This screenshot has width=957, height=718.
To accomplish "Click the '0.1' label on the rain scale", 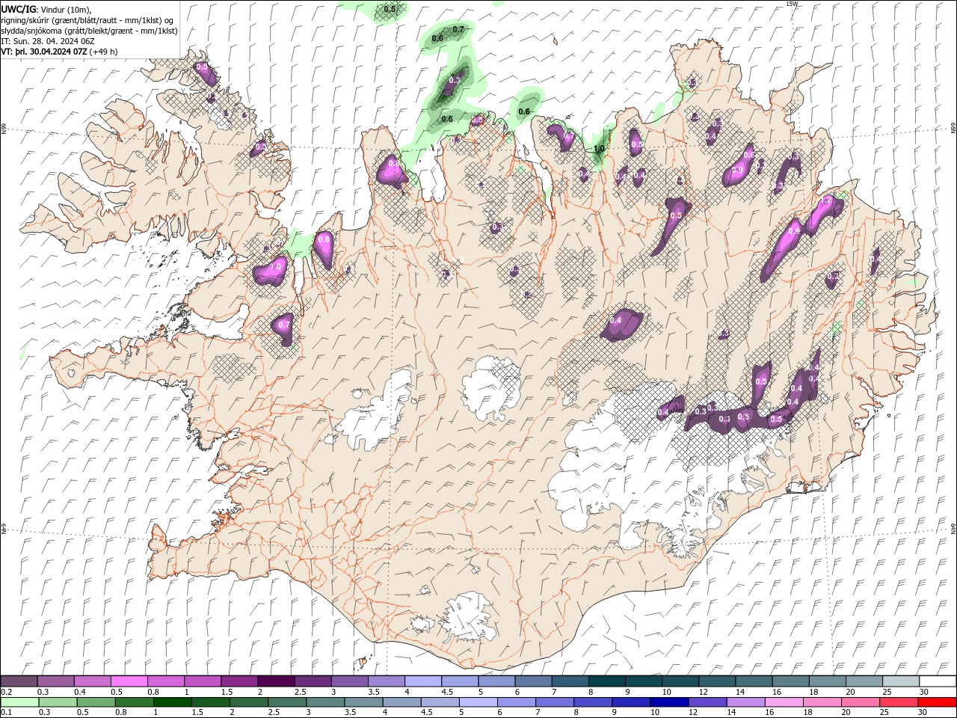I will [7, 712].
